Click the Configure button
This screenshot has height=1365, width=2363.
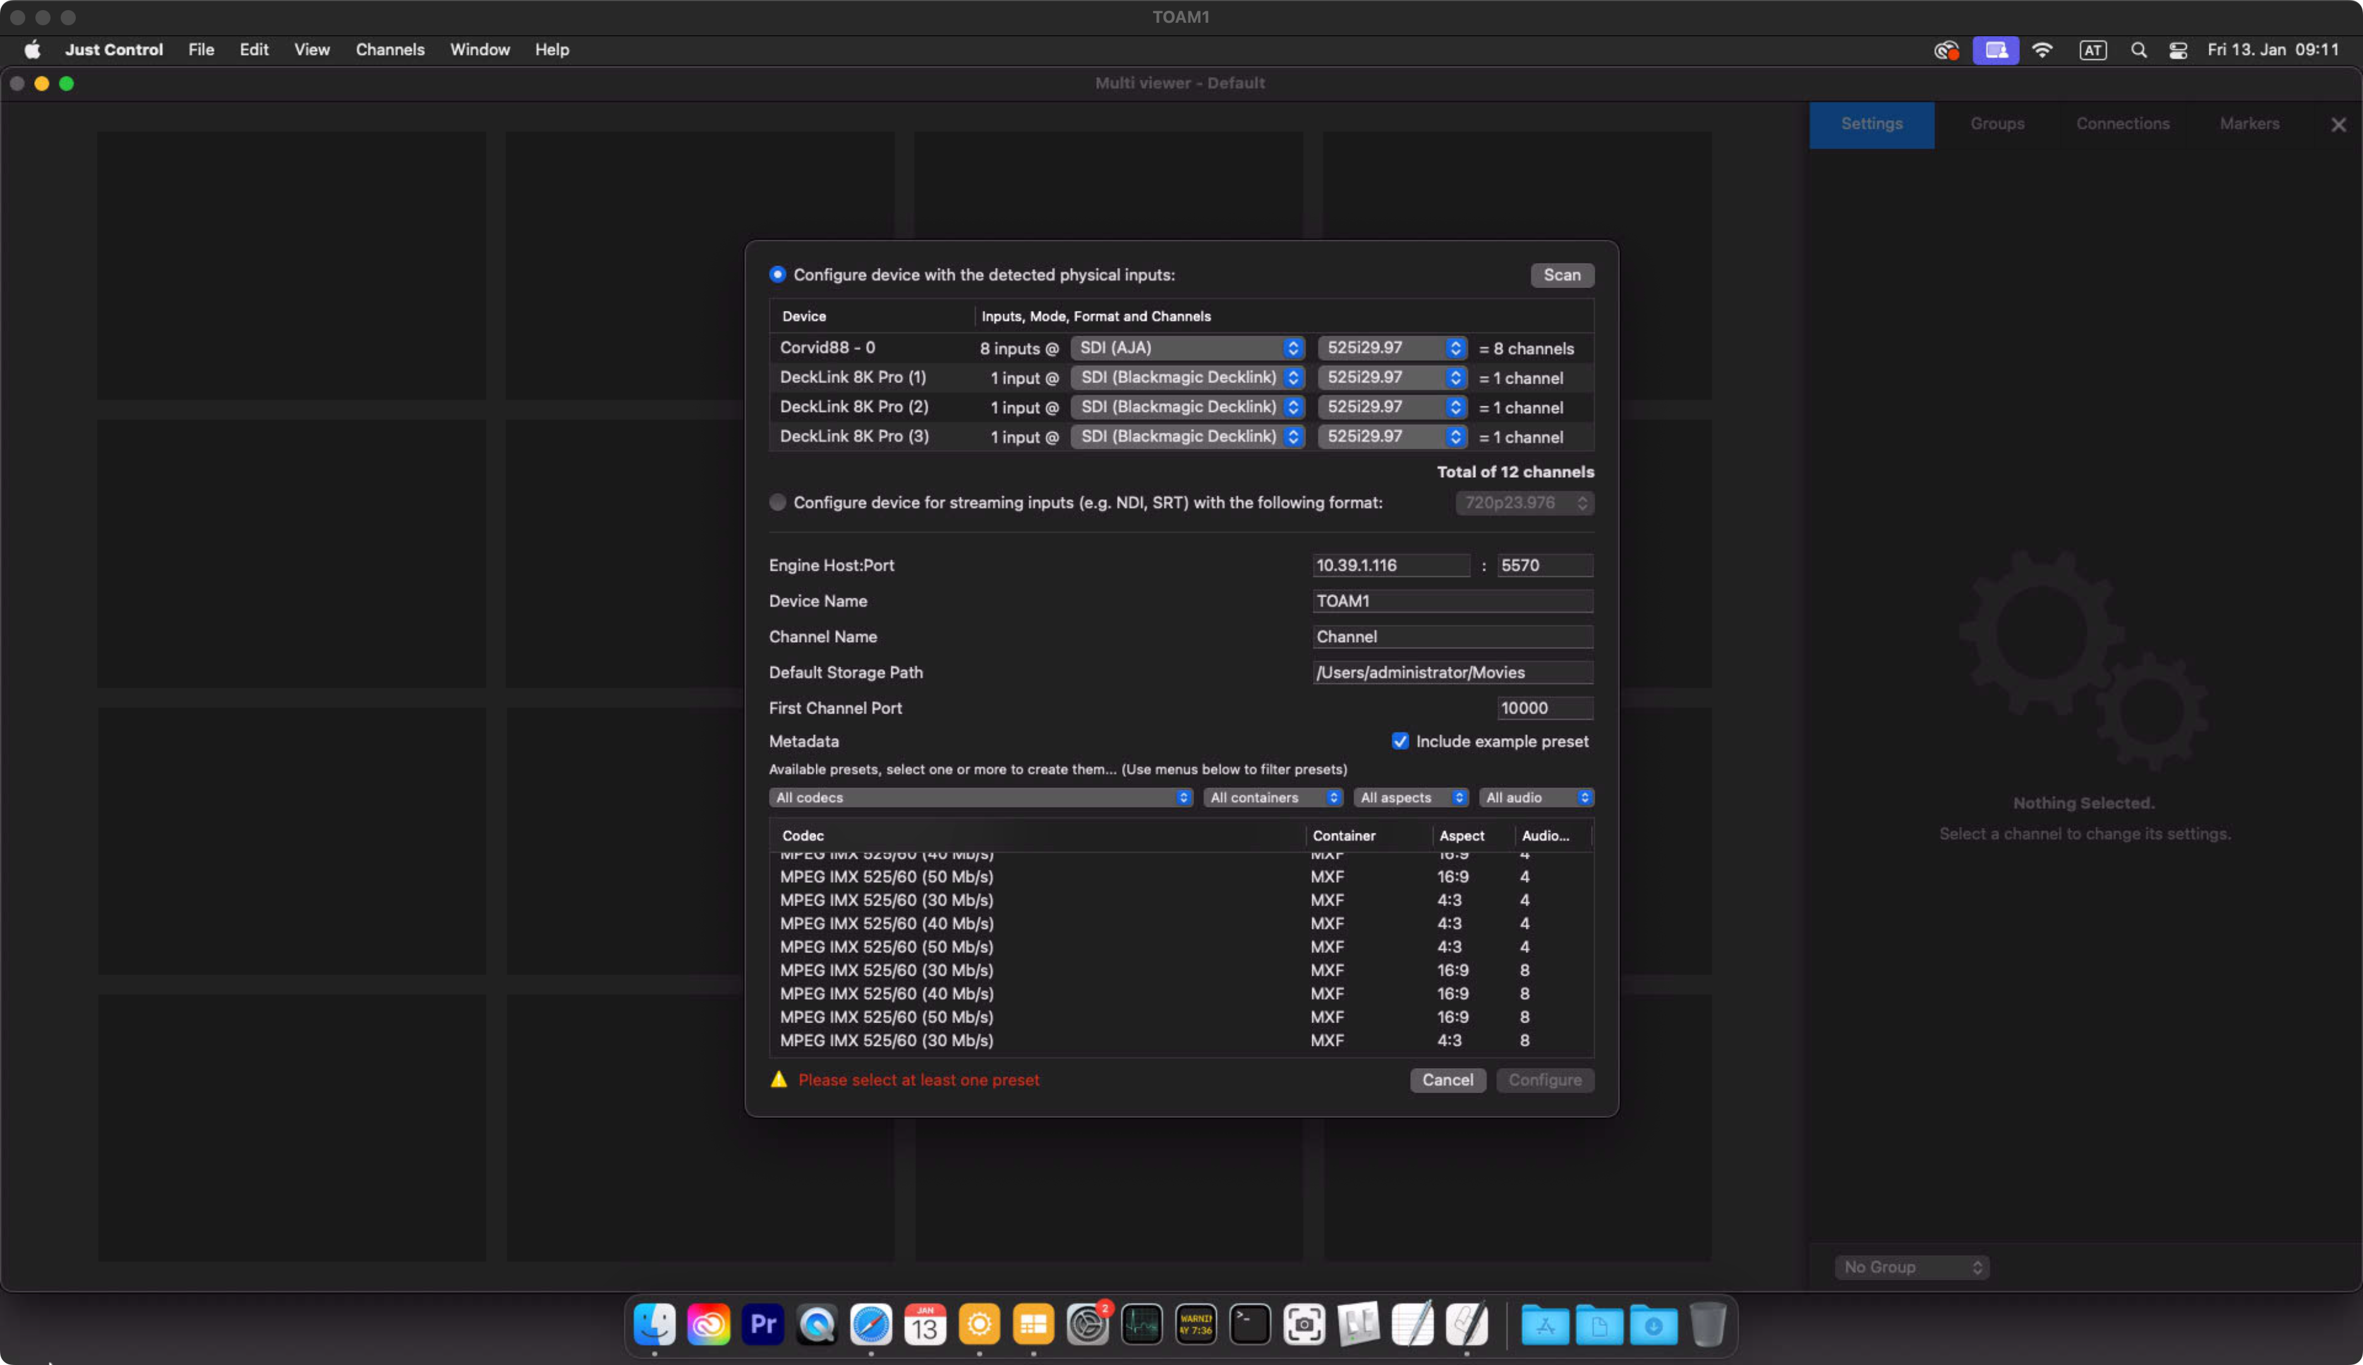[x=1545, y=1080]
